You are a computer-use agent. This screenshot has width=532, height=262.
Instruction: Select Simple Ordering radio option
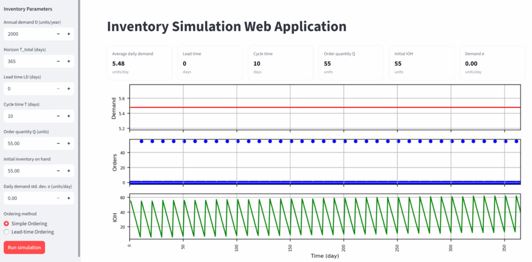7,224
